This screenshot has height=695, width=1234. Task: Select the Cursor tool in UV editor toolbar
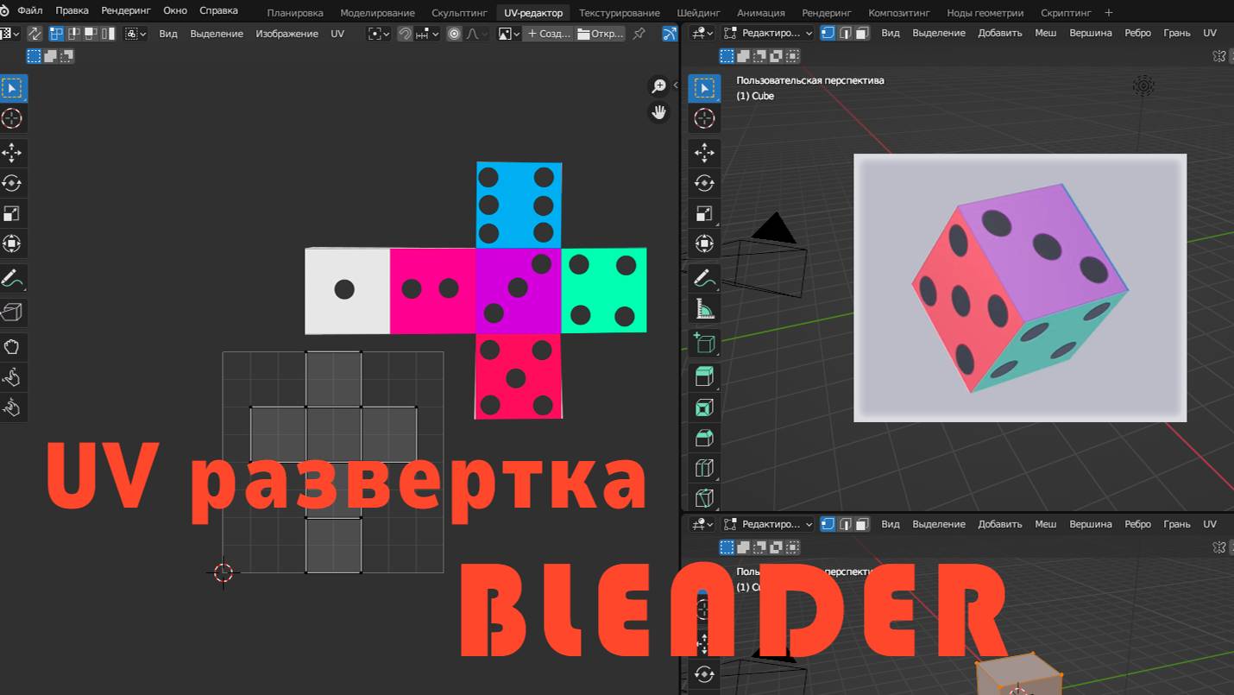pos(12,119)
